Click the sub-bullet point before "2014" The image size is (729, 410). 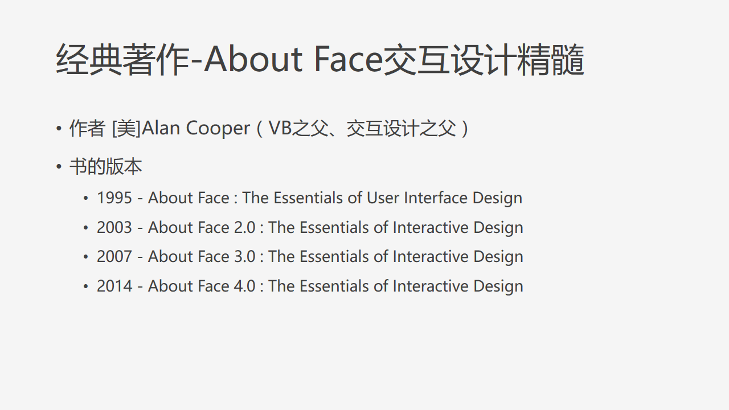(x=86, y=286)
